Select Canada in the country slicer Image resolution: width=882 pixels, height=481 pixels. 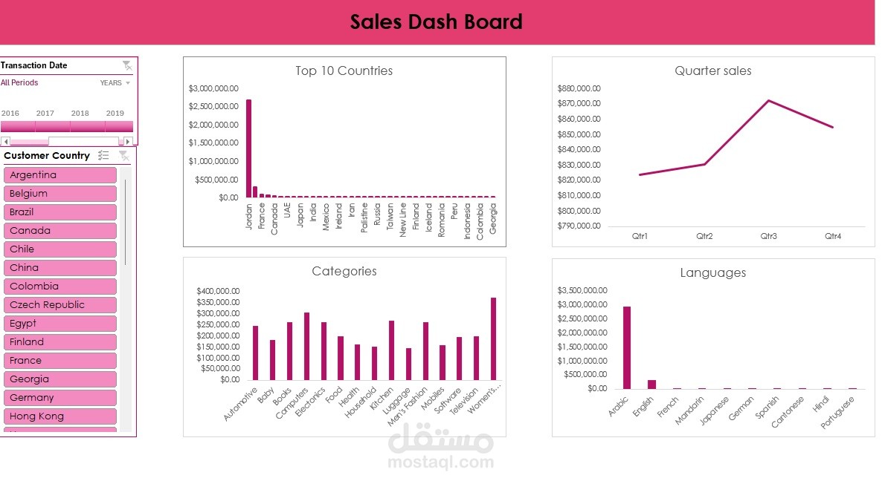60,230
